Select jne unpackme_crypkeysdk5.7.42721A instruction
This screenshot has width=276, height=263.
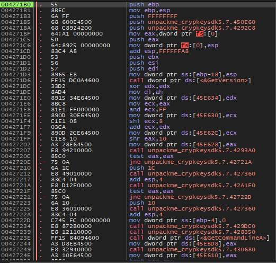[x=190, y=162]
